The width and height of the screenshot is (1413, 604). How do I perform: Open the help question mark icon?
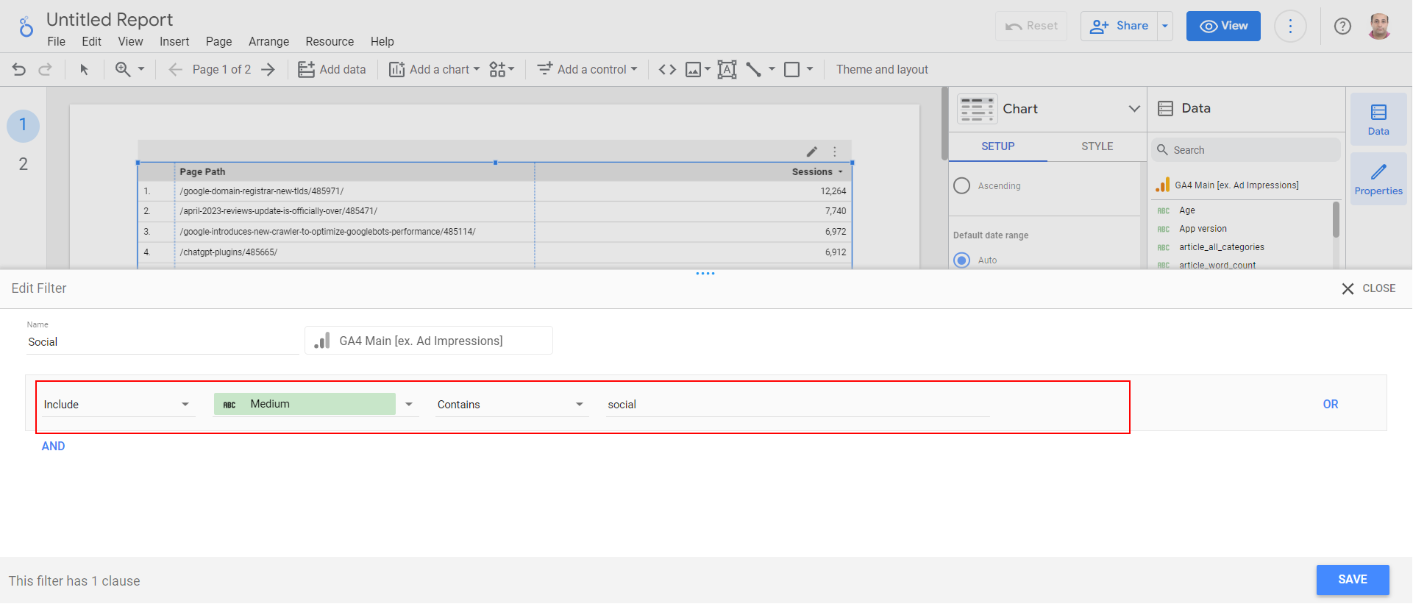[x=1342, y=26]
